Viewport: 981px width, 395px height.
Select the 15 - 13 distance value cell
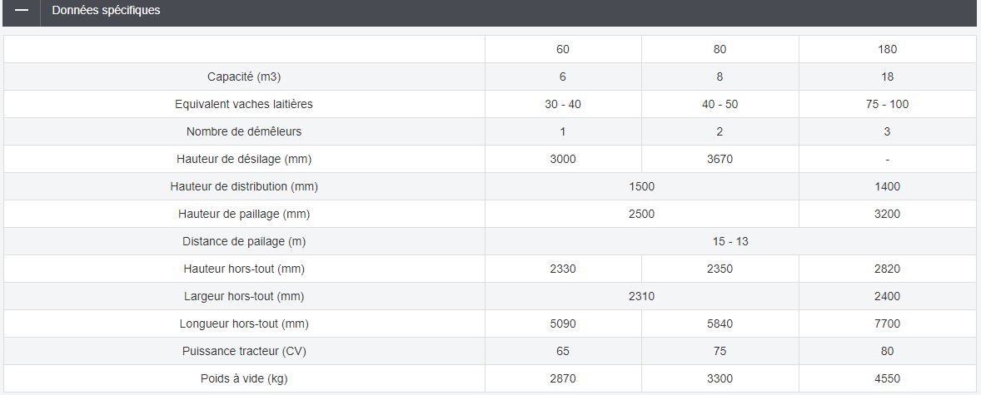[x=730, y=241]
